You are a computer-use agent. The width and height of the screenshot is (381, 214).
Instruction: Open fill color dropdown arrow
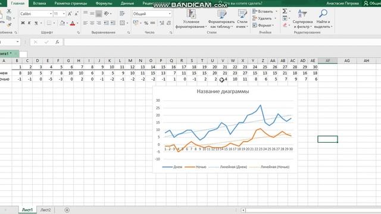pos(67,23)
